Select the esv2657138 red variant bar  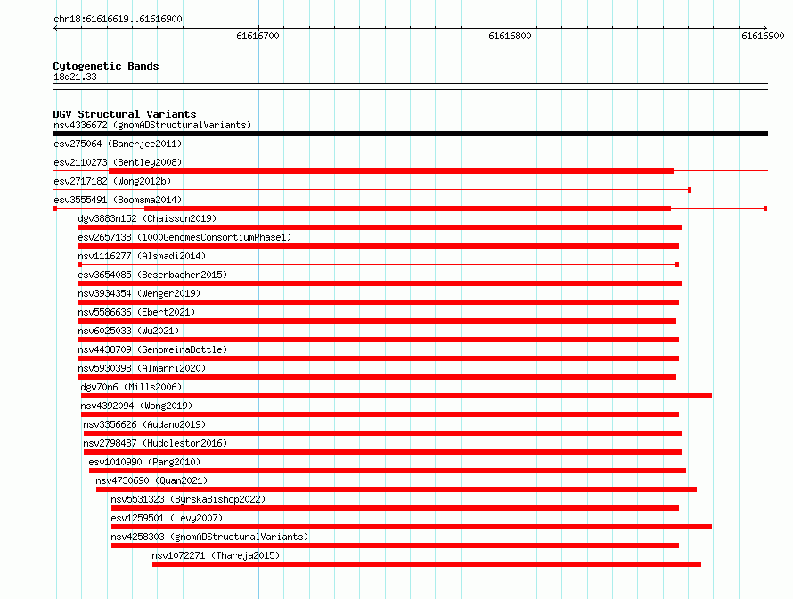tap(379, 246)
